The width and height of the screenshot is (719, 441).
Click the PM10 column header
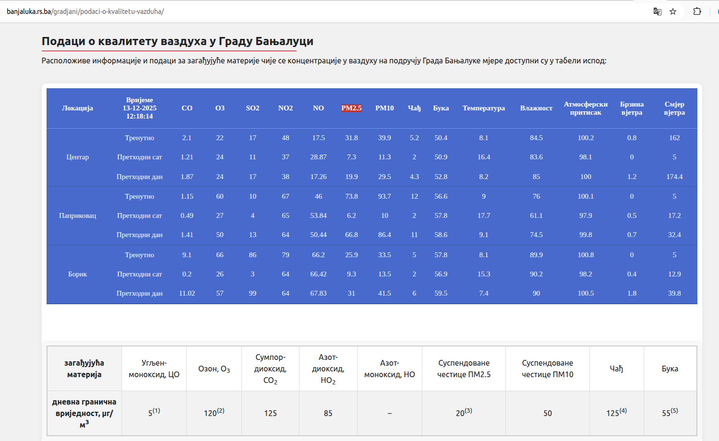coord(384,108)
